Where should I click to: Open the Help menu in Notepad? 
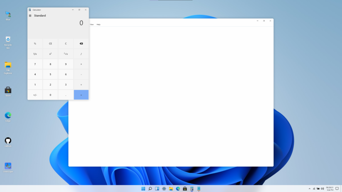pyautogui.click(x=98, y=24)
